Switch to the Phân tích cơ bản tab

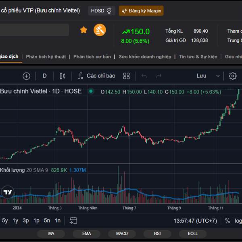coord(92,56)
